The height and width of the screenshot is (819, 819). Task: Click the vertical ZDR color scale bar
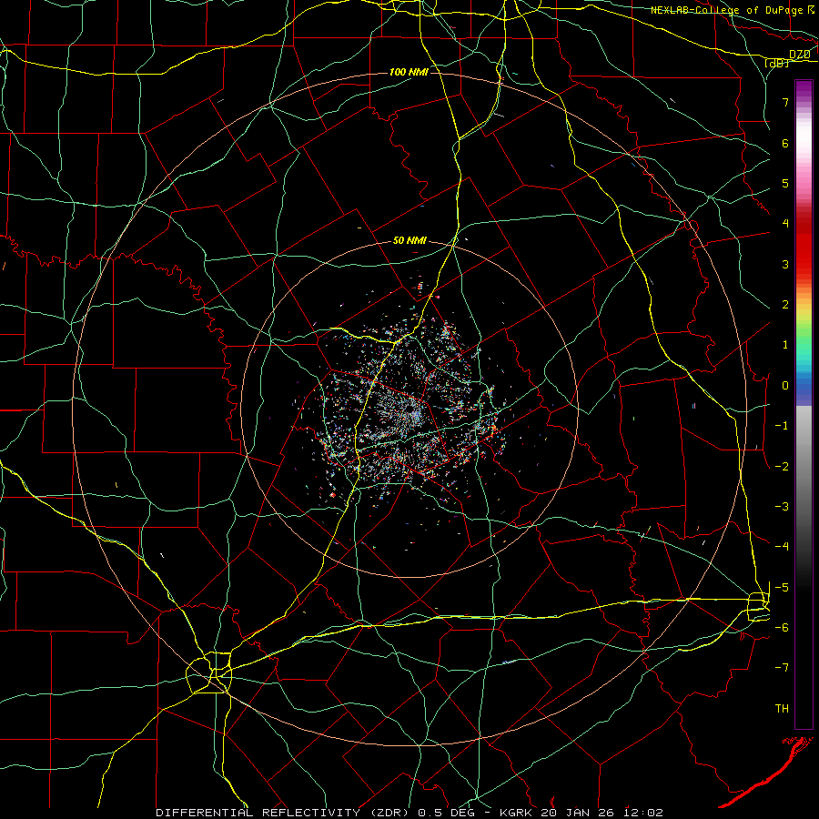point(804,404)
